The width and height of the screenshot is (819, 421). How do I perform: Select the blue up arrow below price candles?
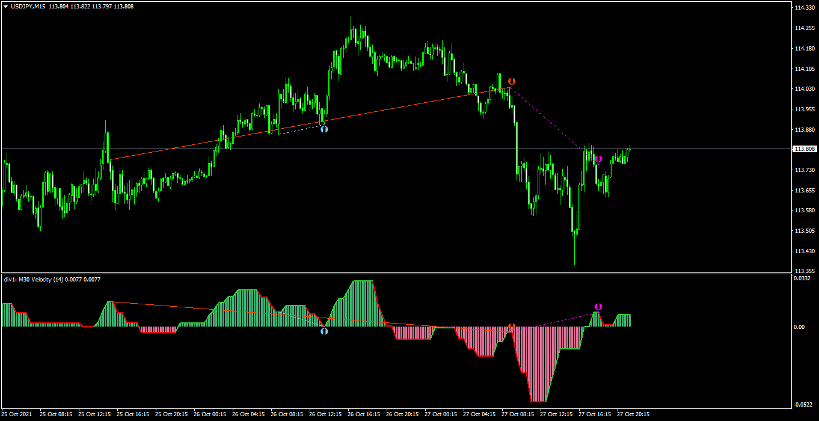324,129
